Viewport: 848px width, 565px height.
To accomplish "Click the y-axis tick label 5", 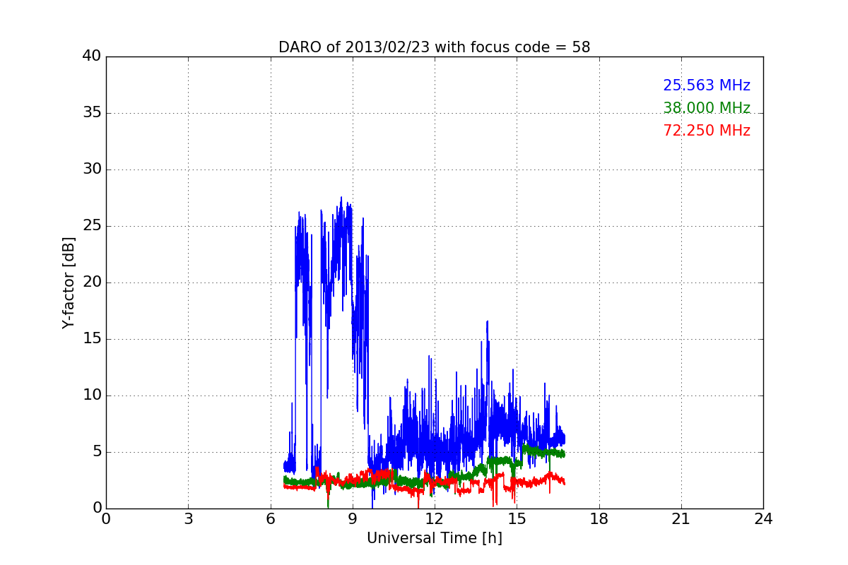I will (x=97, y=452).
